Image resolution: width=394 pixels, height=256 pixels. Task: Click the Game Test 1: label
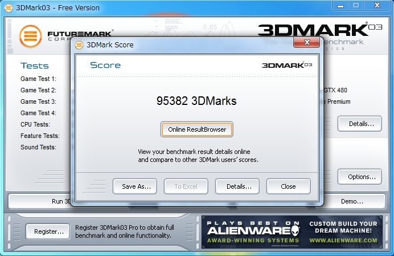coord(38,79)
